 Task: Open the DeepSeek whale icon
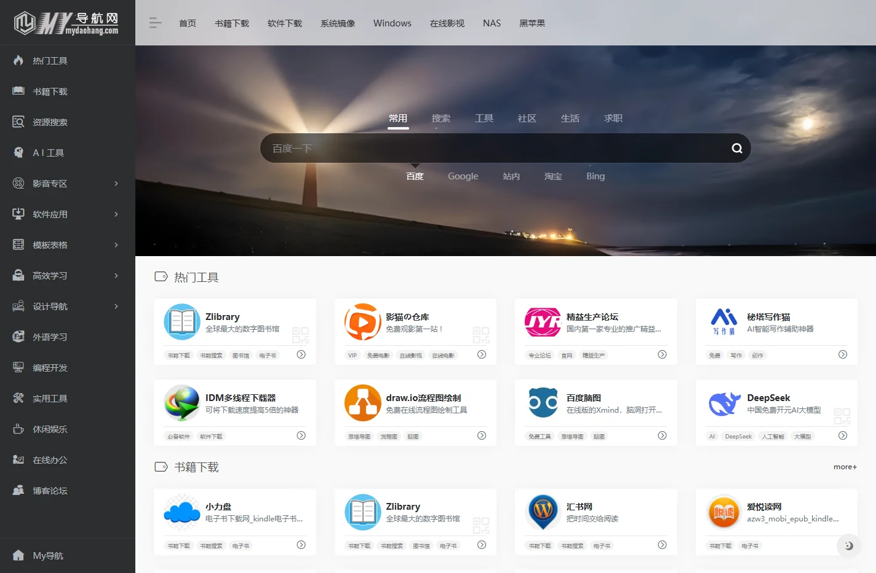click(x=724, y=403)
